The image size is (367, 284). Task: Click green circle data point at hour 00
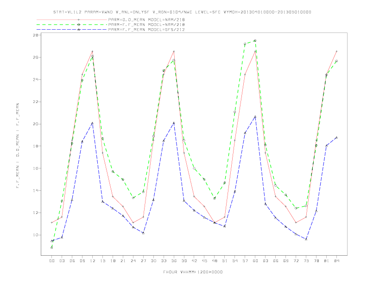(52, 247)
